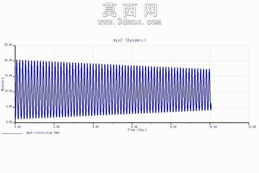
Task: Click the blue legend line sample
Action: 12,133
